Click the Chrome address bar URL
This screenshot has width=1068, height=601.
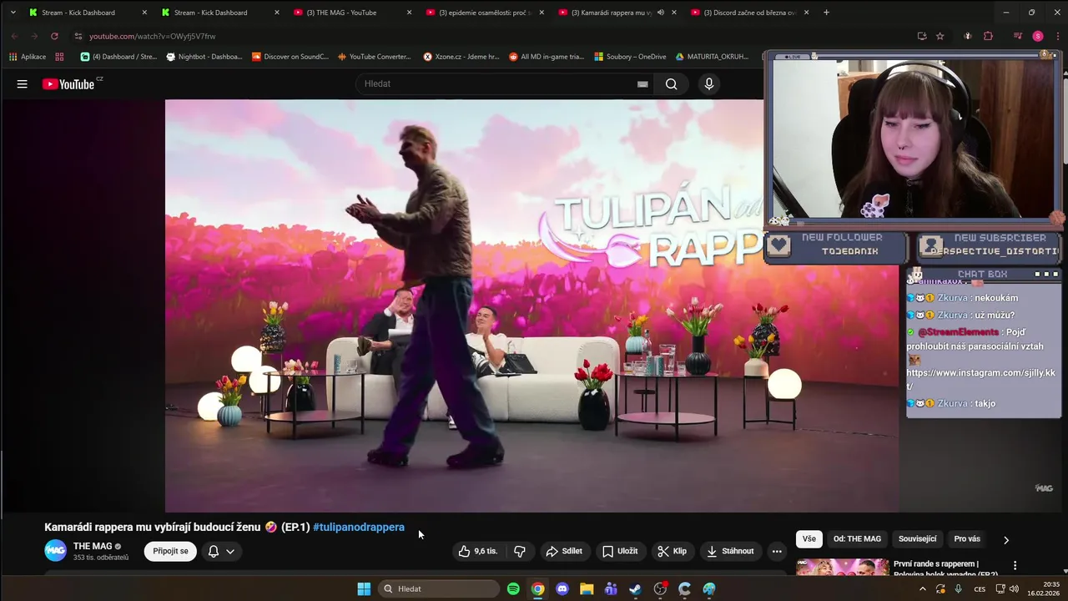pos(153,36)
